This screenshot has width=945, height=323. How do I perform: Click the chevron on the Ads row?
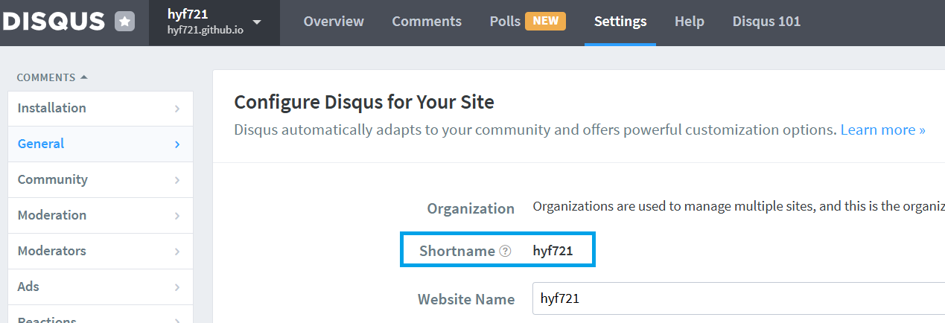[x=177, y=287]
